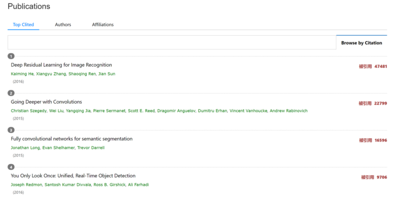Image resolution: width=406 pixels, height=200 pixels.
Task: Open Deep Residual Learning for Image Recognition paper
Action: (61, 65)
